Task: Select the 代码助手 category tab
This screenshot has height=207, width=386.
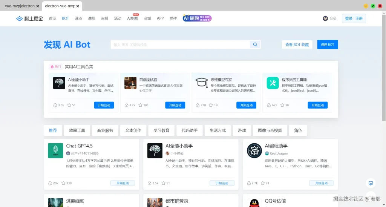Action: coord(189,130)
